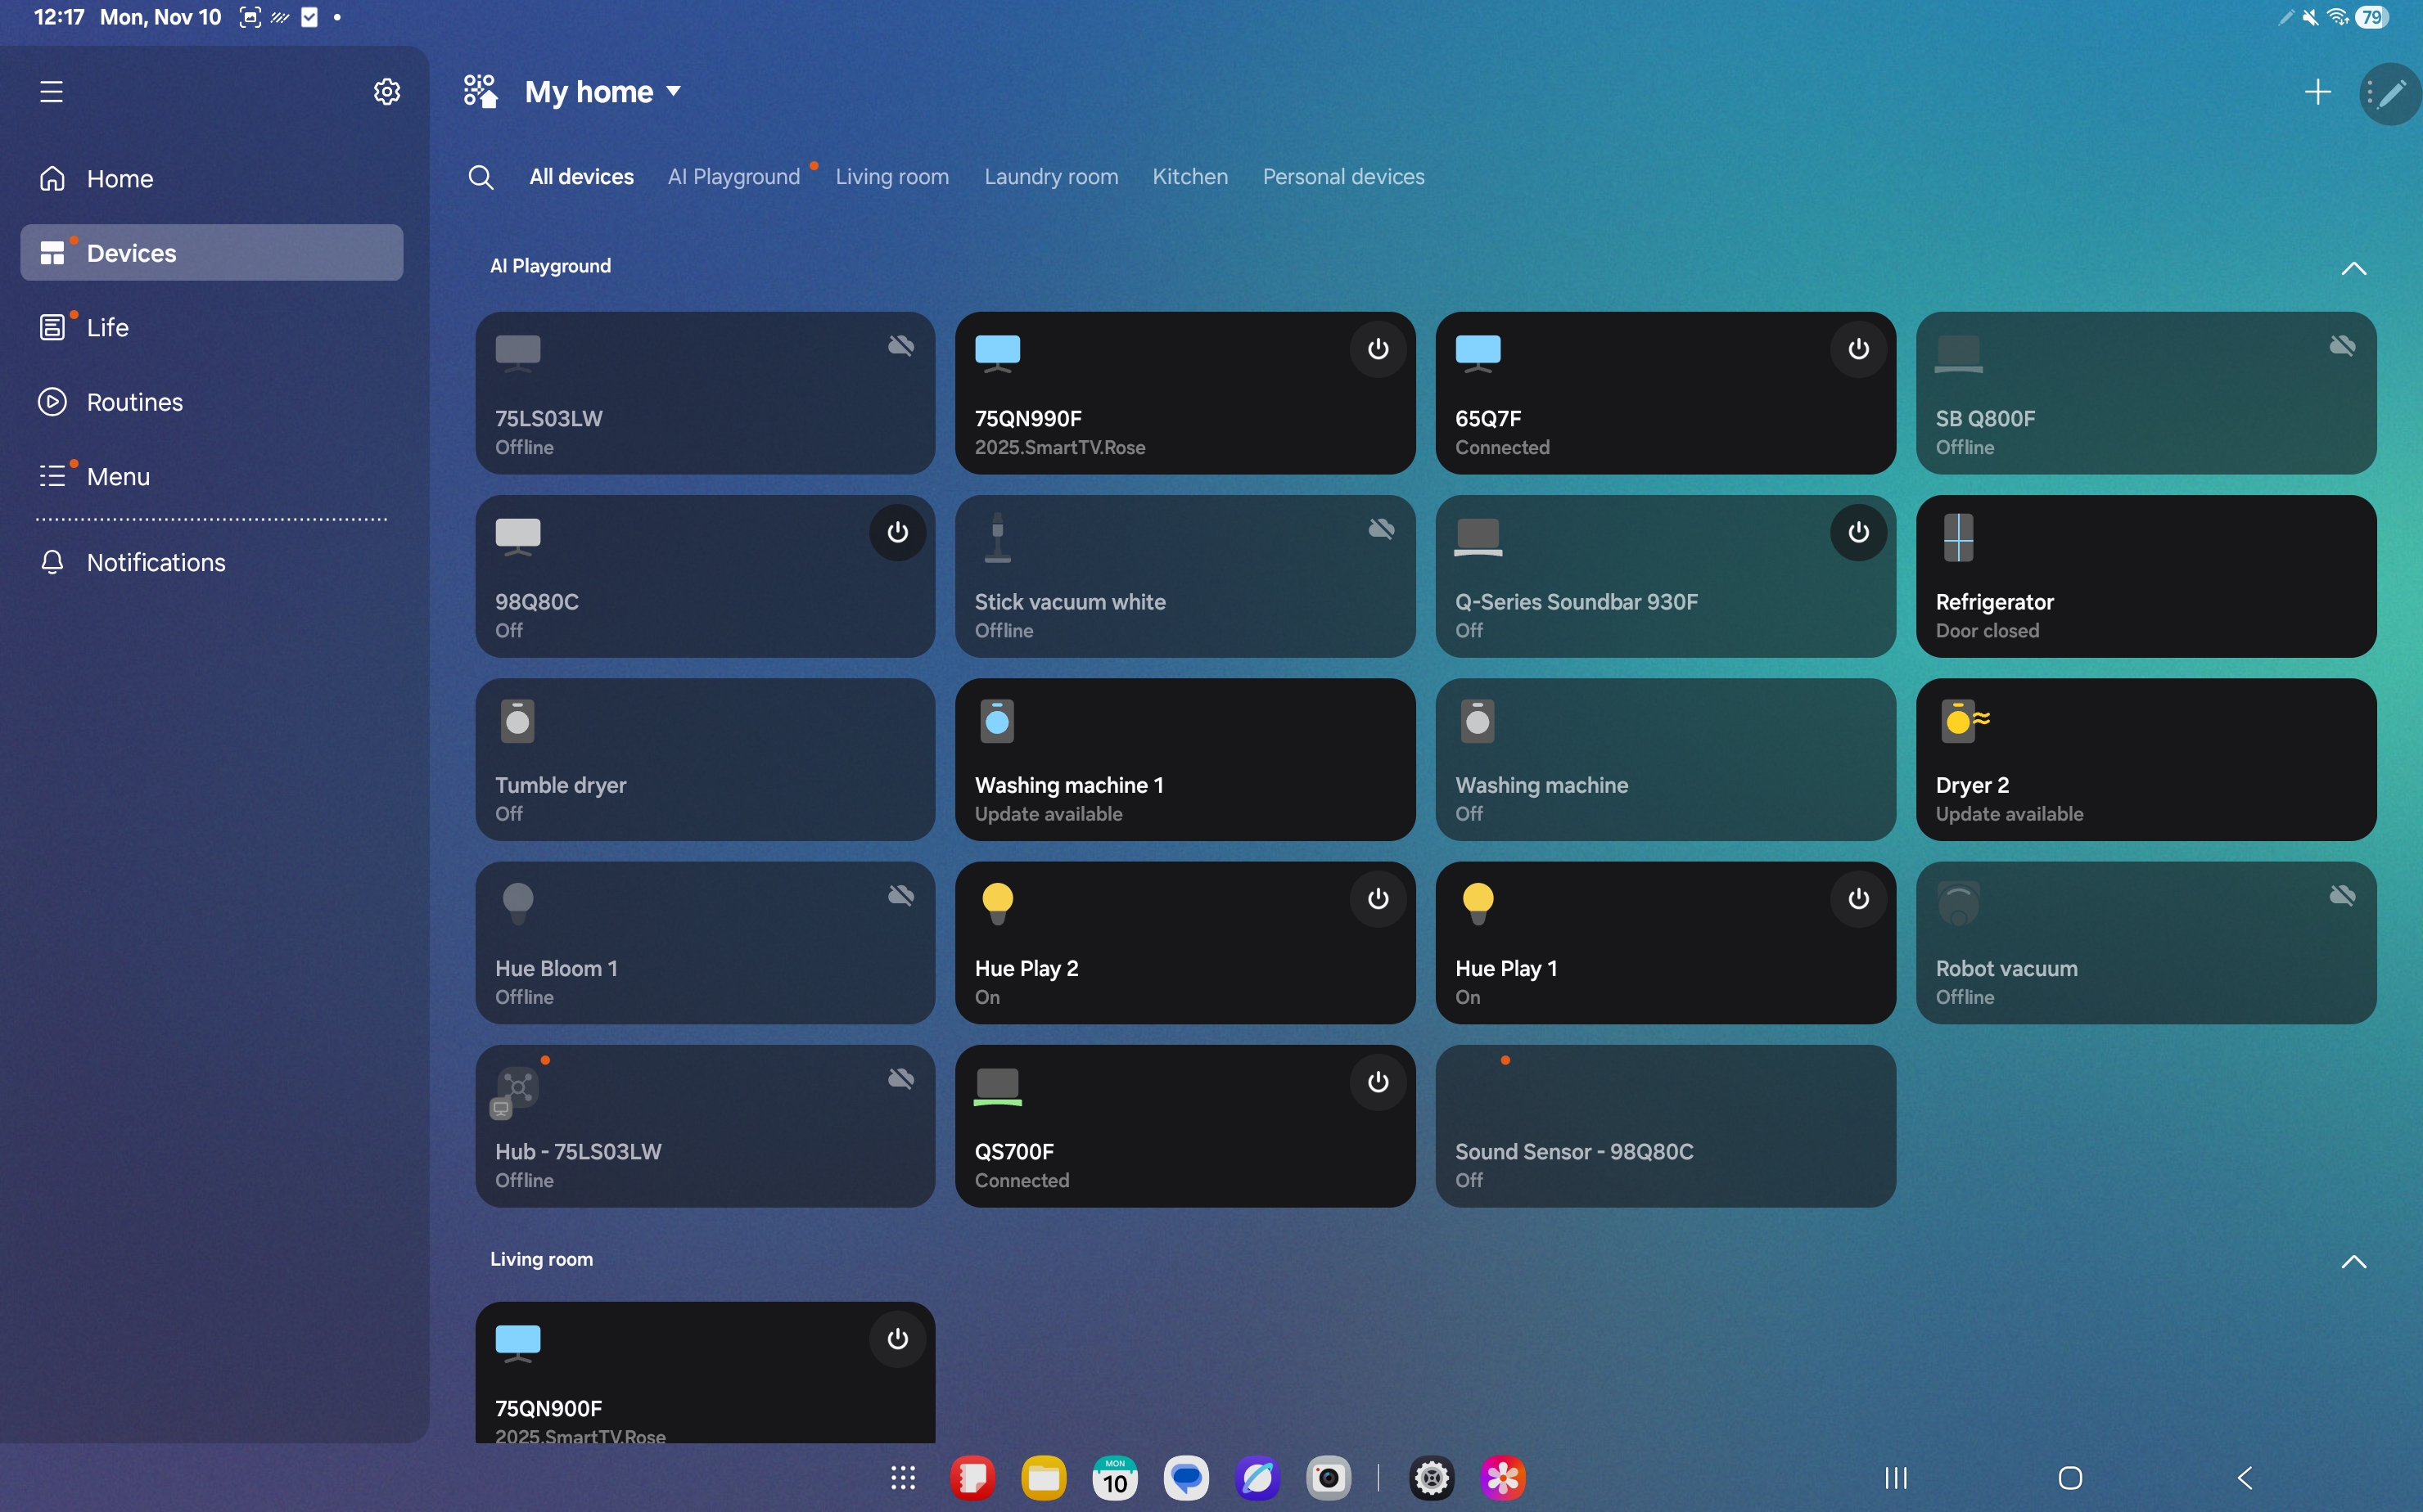The width and height of the screenshot is (2423, 1512).
Task: Toggle power for the 65Q7F TV
Action: coord(1857,349)
